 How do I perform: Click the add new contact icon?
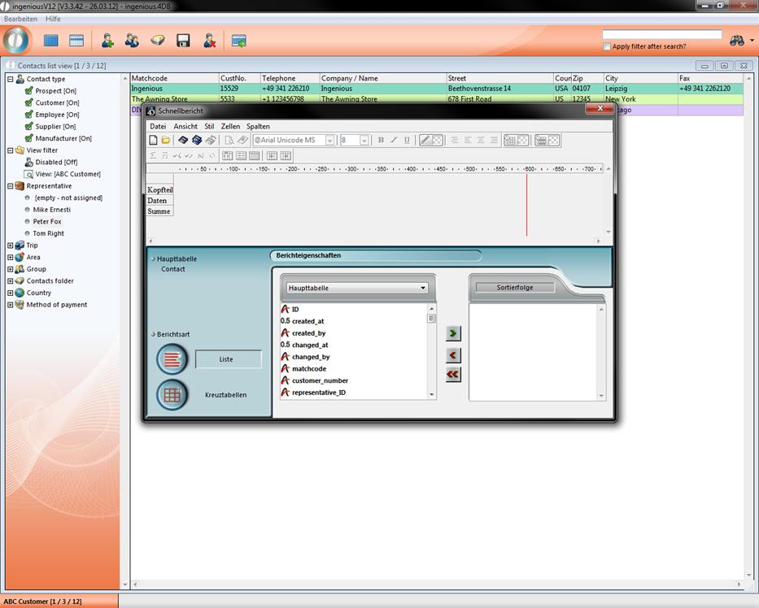tap(107, 40)
